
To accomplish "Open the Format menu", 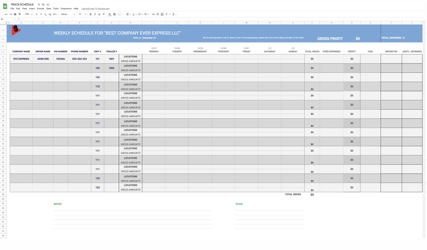I will [40, 9].
